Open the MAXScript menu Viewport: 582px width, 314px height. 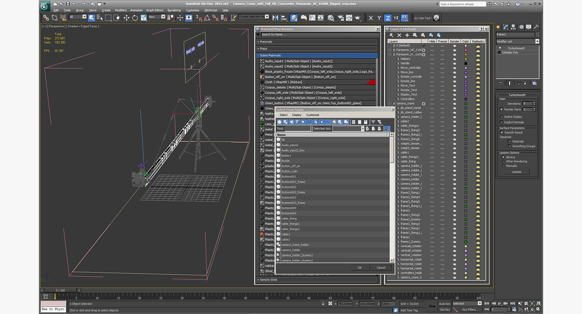(211, 10)
